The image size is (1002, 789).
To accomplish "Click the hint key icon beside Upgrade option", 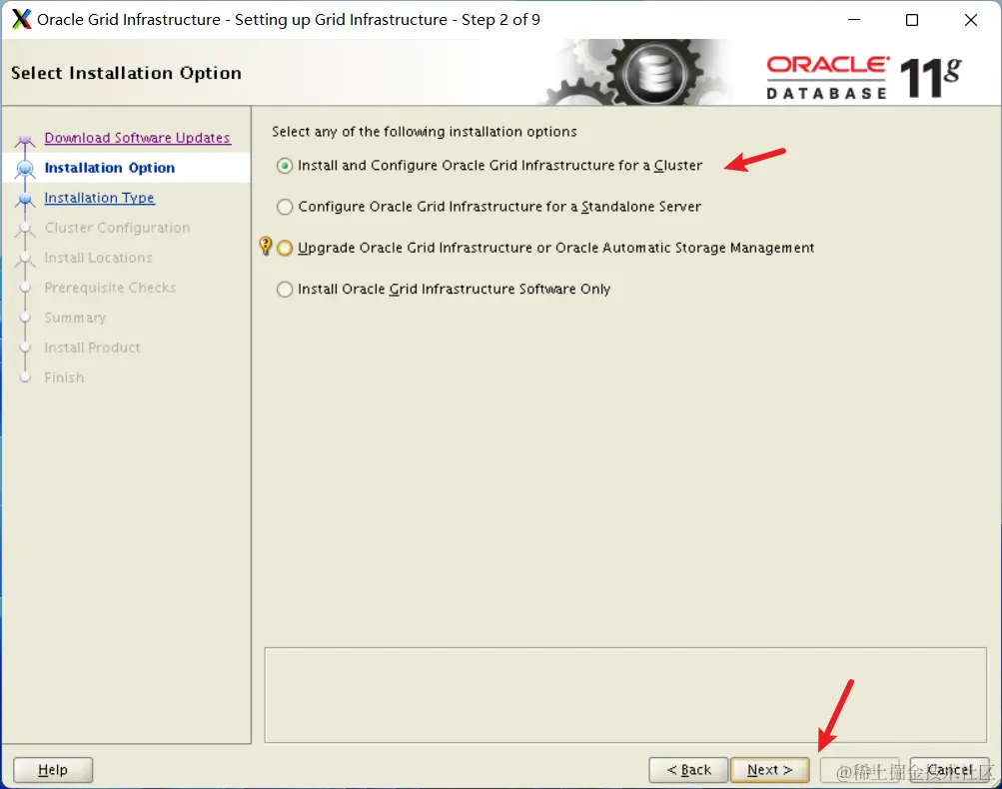I will point(265,246).
